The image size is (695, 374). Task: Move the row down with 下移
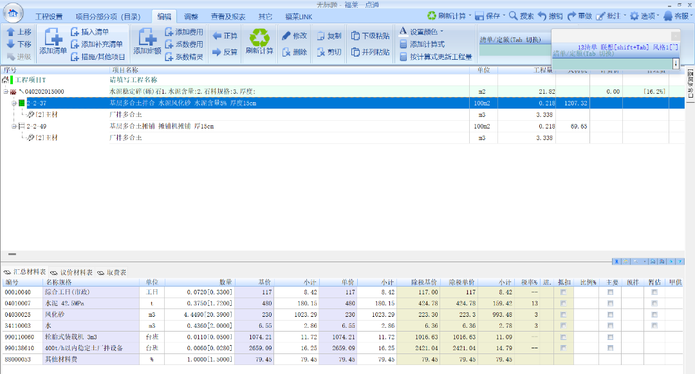point(19,44)
